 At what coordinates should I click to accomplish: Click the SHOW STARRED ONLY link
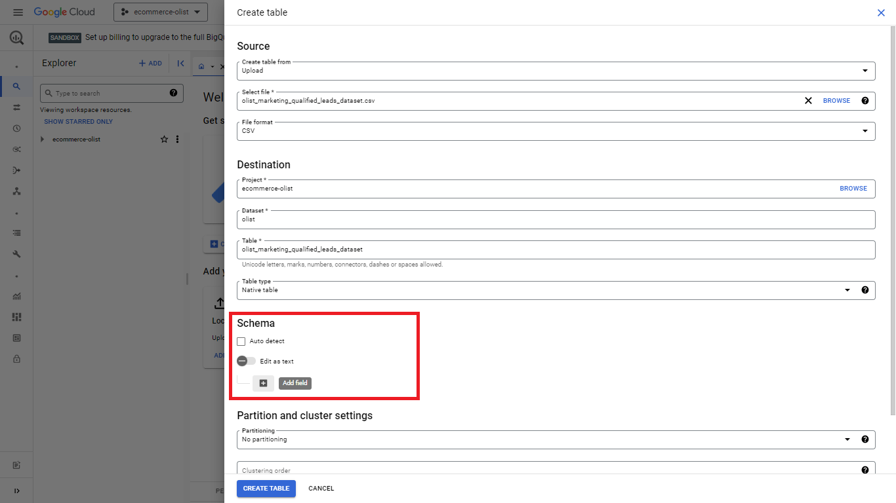click(77, 121)
